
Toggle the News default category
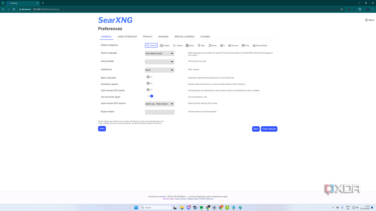point(190,45)
